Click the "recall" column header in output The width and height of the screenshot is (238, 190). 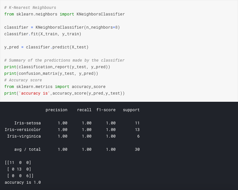click(x=84, y=110)
